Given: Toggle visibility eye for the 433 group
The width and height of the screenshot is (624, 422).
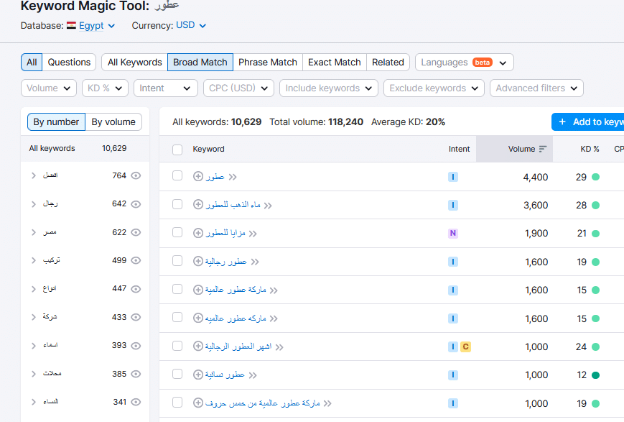Looking at the screenshot, I should 136,317.
